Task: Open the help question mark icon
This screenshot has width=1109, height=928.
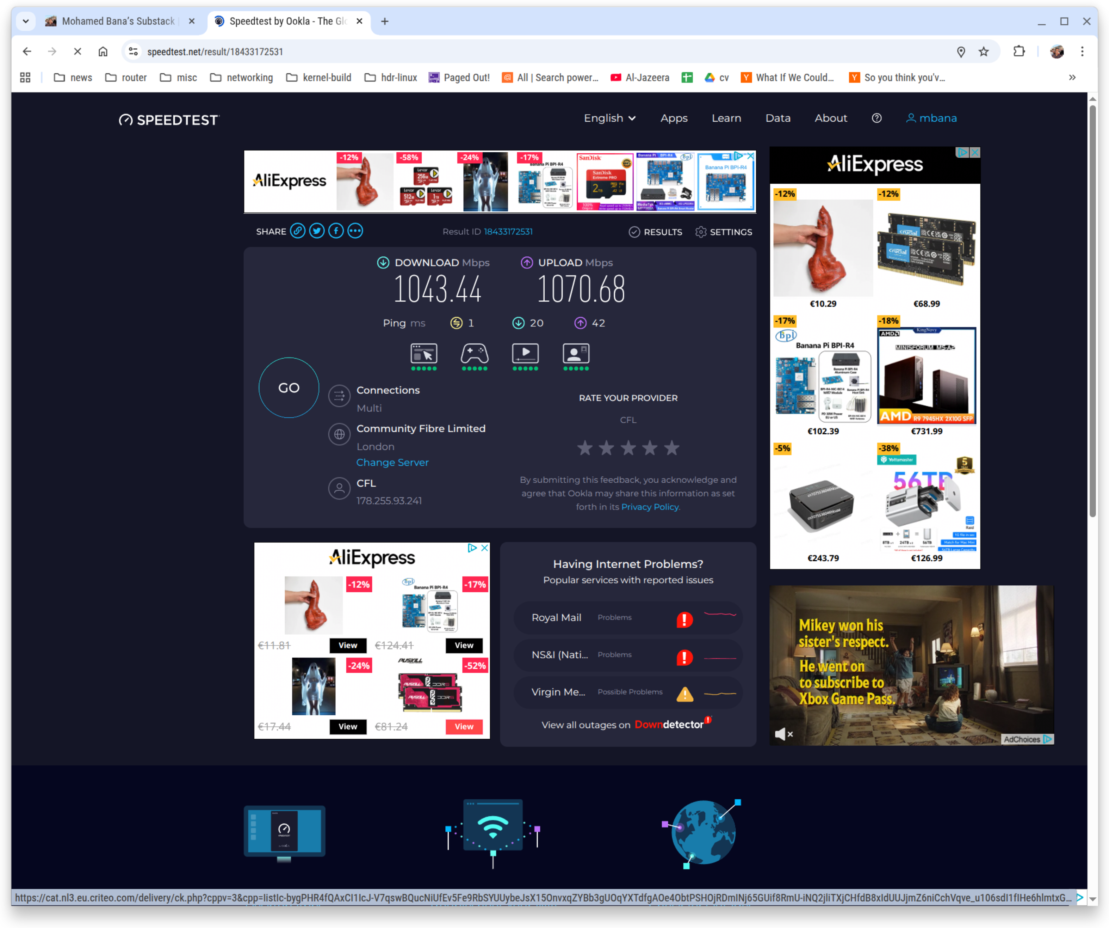Action: pos(876,118)
